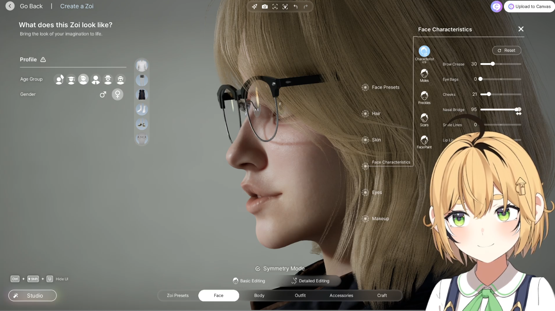Viewport: 555px width, 311px height.
Task: Open the Zoi Presets tab
Action: coord(178,295)
